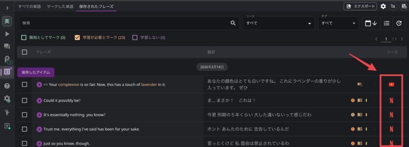
Task: Play audio for the 'Trust me, everything' phrase
Action: (39, 129)
